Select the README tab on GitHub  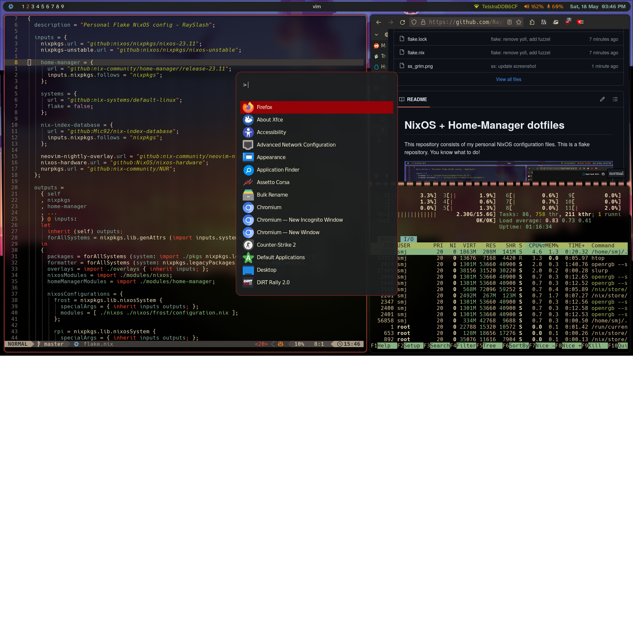(413, 99)
